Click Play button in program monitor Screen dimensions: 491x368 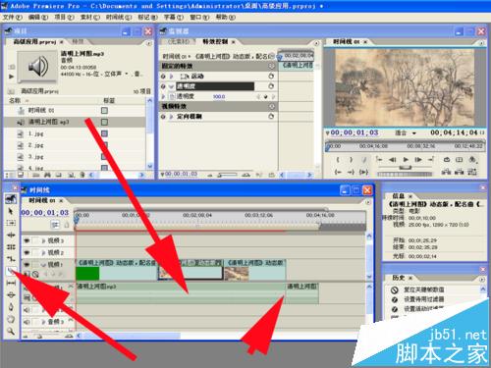406,160
